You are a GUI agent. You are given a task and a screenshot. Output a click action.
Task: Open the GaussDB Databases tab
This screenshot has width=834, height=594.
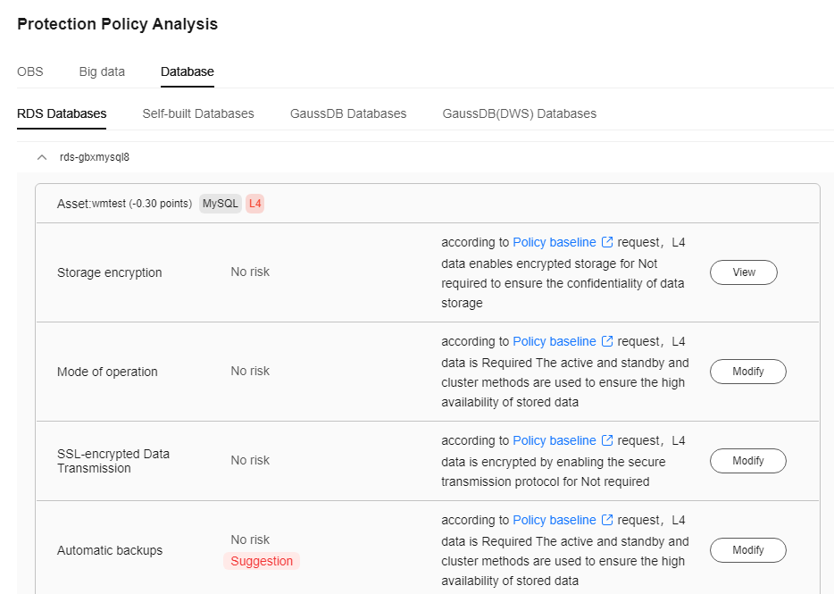pos(348,113)
